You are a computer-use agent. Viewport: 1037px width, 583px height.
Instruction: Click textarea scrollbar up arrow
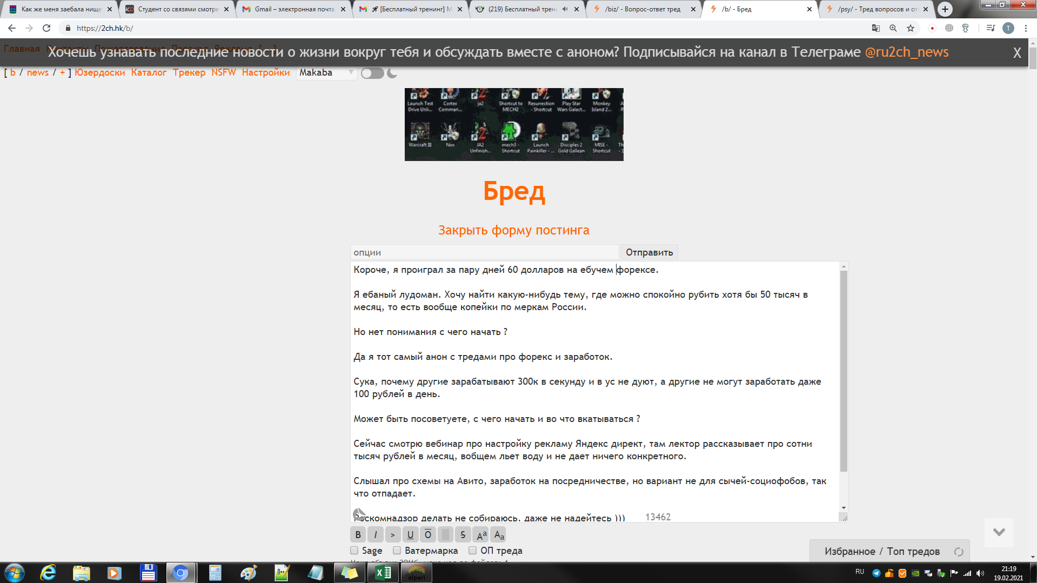coord(844,266)
